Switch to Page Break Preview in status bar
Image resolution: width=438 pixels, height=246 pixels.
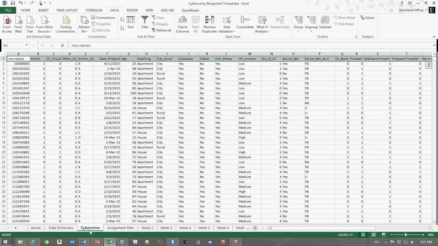pos(384,235)
